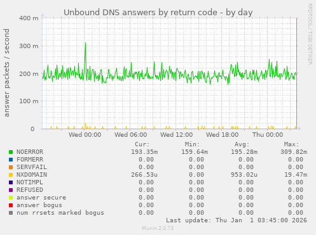316x235 pixels.
Task: Click the dark blue NOTIMPL legend swatch
Action: (x=11, y=182)
